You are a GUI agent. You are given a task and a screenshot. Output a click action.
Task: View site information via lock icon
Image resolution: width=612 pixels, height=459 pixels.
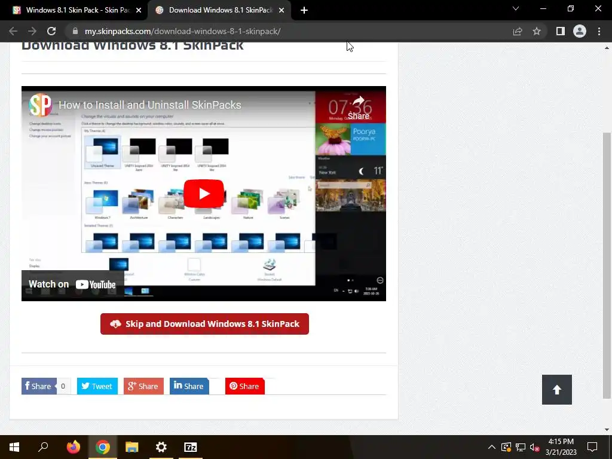pos(75,31)
